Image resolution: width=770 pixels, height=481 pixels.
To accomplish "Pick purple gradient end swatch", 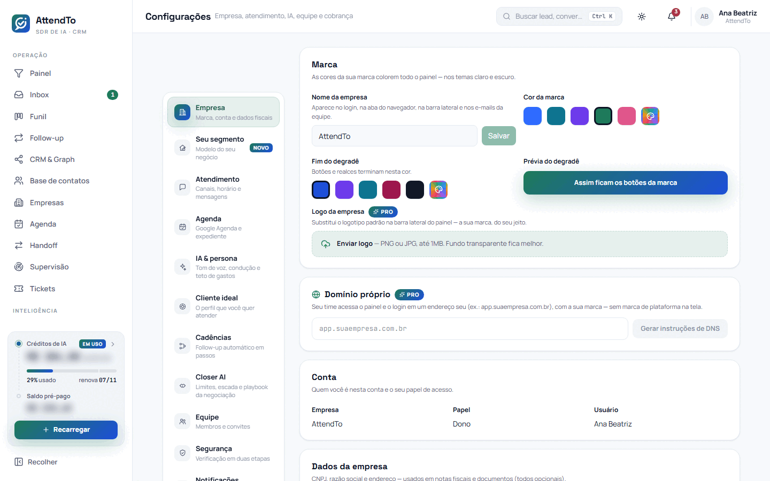I will pyautogui.click(x=344, y=190).
